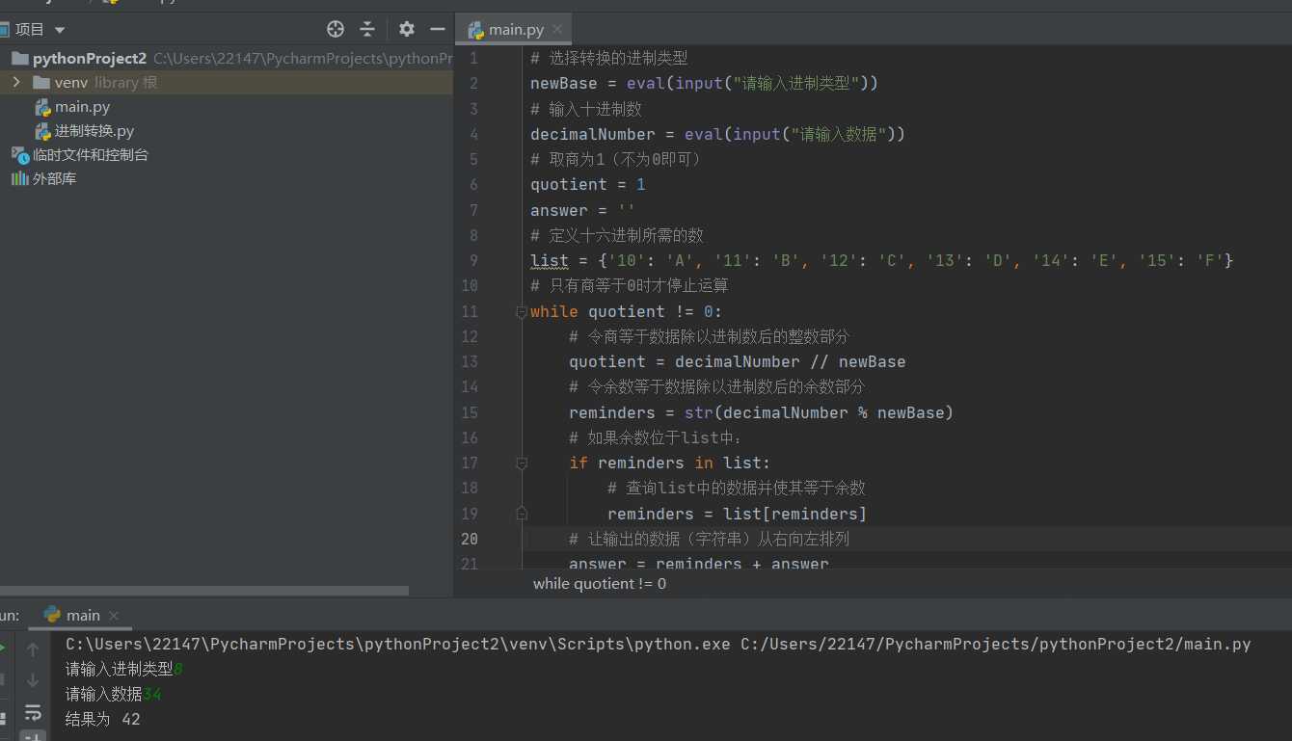Close the main run tab
The height and width of the screenshot is (741, 1292).
114,616
